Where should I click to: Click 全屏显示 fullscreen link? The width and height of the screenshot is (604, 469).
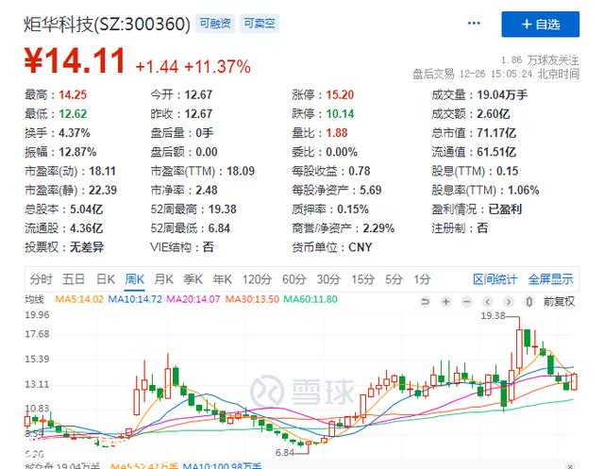(550, 279)
